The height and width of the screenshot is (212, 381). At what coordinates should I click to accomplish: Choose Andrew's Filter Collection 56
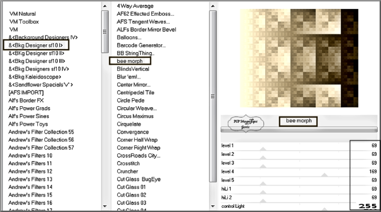41,140
